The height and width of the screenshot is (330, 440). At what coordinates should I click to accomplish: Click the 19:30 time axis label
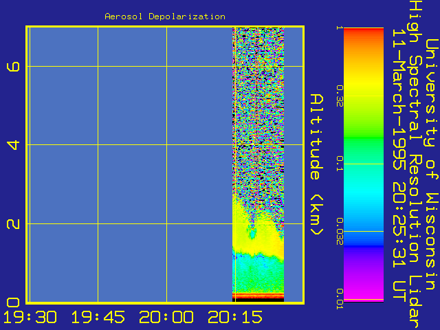(x=30, y=318)
